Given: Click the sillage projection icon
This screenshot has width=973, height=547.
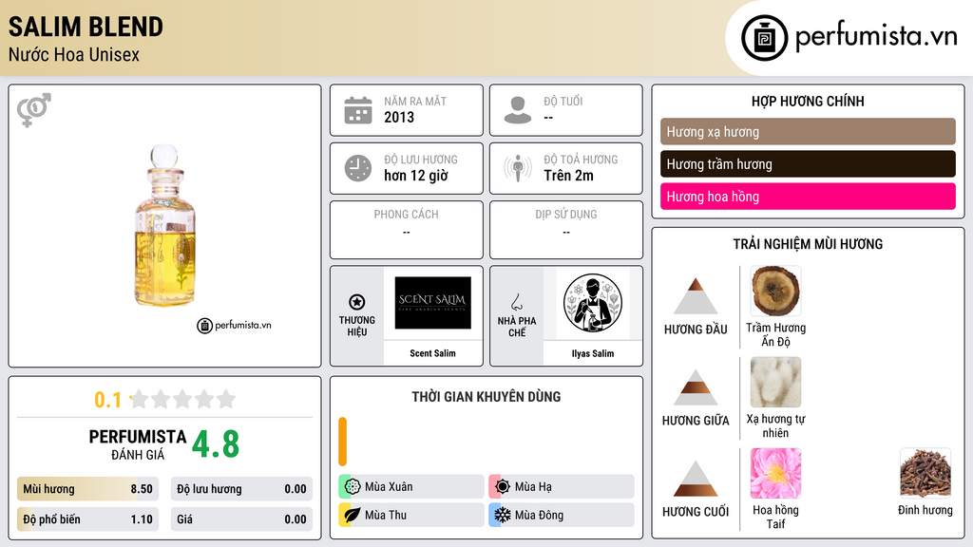Looking at the screenshot, I should 518,168.
